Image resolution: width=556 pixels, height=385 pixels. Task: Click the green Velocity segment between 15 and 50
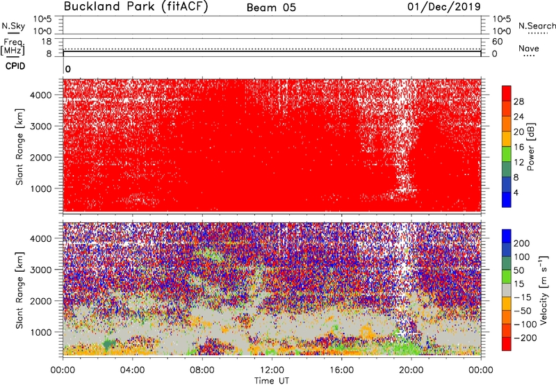507,277
